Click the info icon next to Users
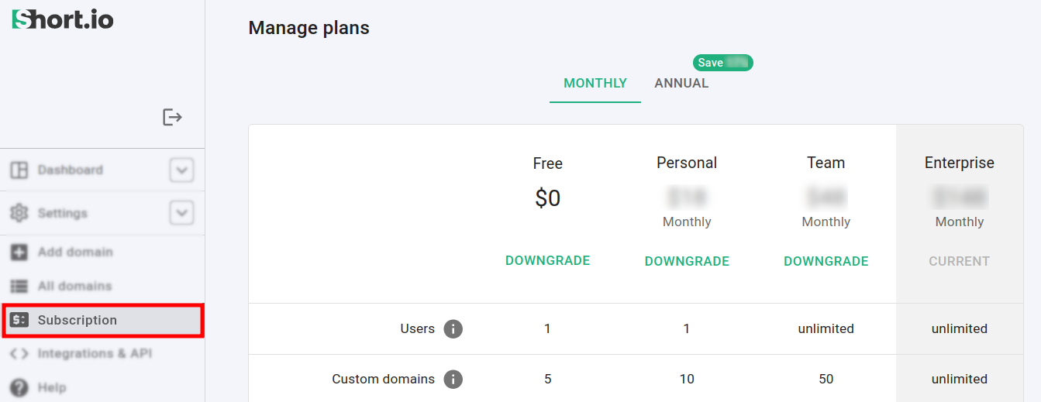The image size is (1041, 402). pyautogui.click(x=453, y=329)
